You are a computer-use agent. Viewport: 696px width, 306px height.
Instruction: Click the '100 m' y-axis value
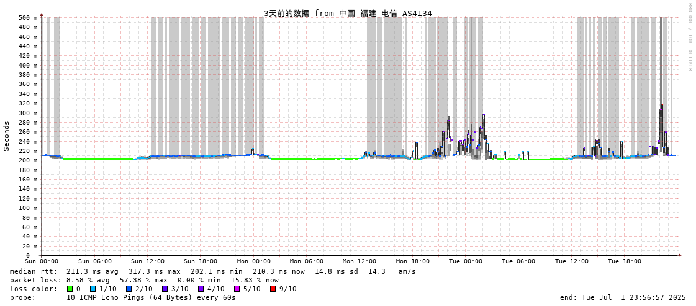29,208
